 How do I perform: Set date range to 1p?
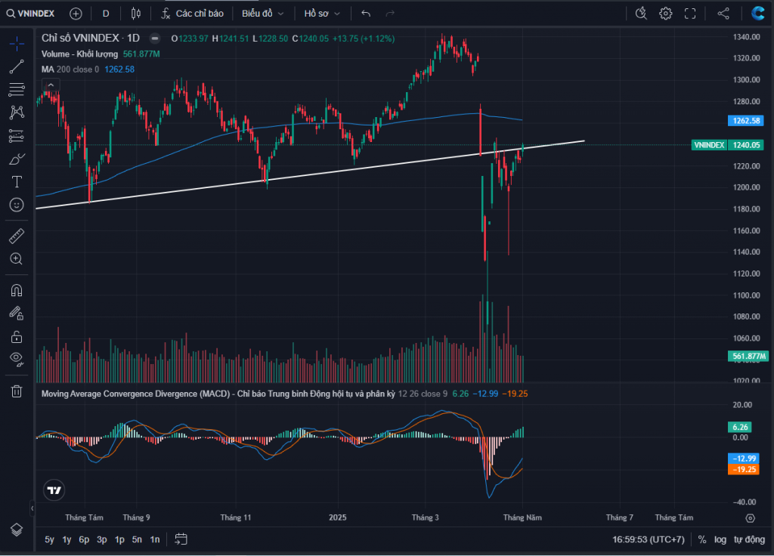pos(119,539)
